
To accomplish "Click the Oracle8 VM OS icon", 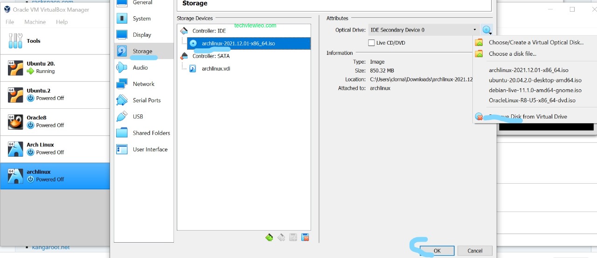I will tap(15, 122).
